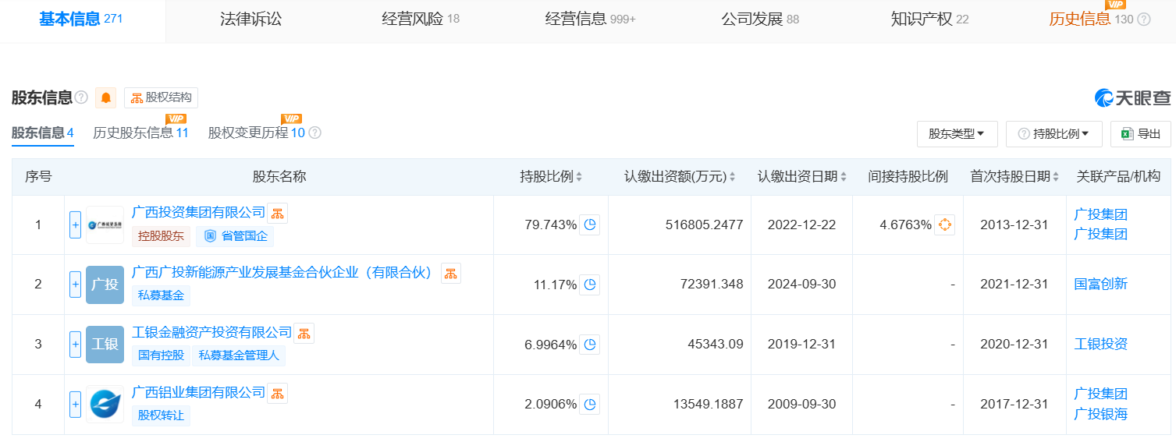Click 广西铝业集团 logo thumbnail
The image size is (1176, 442).
click(x=105, y=405)
